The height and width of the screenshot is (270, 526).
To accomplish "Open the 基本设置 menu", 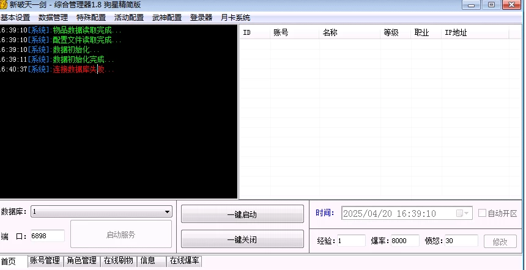I will coord(15,18).
